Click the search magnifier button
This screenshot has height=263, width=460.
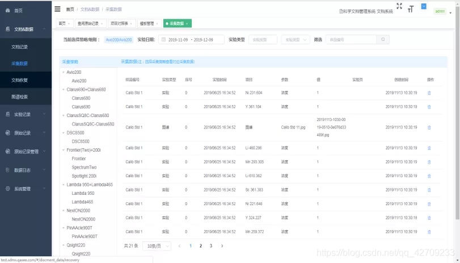click(383, 39)
